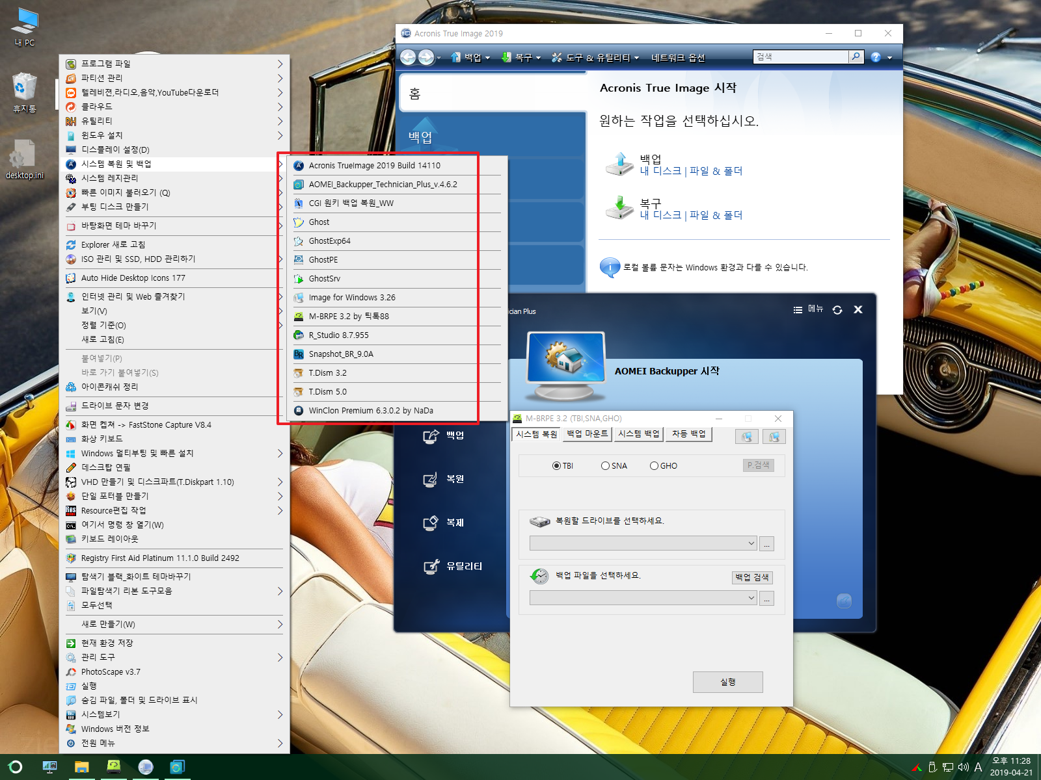This screenshot has width=1041, height=780.
Task: Switch to 시스템 복원 tab
Action: tap(537, 434)
